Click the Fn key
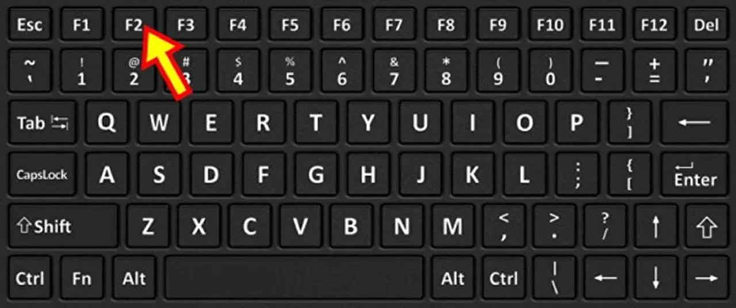 tap(82, 278)
